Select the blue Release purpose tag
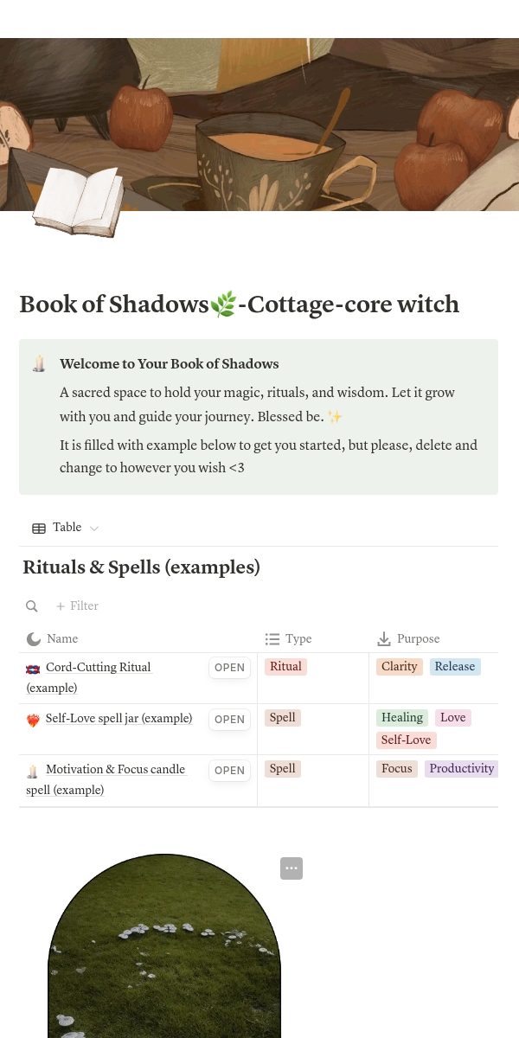The image size is (519, 1038). coord(454,666)
